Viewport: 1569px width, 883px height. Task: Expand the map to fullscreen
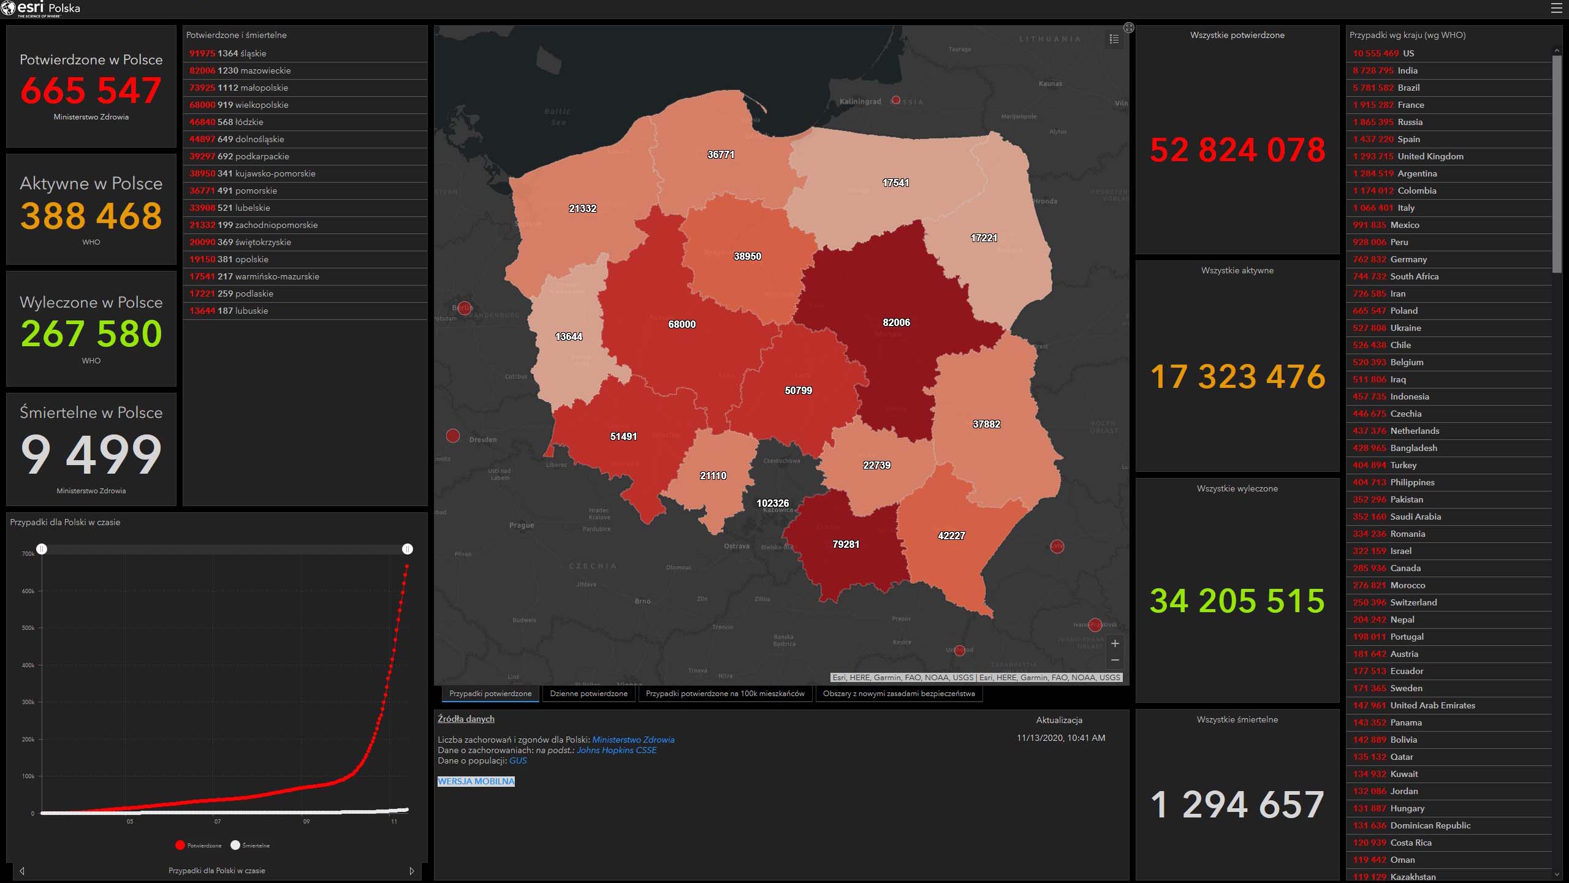(1128, 28)
